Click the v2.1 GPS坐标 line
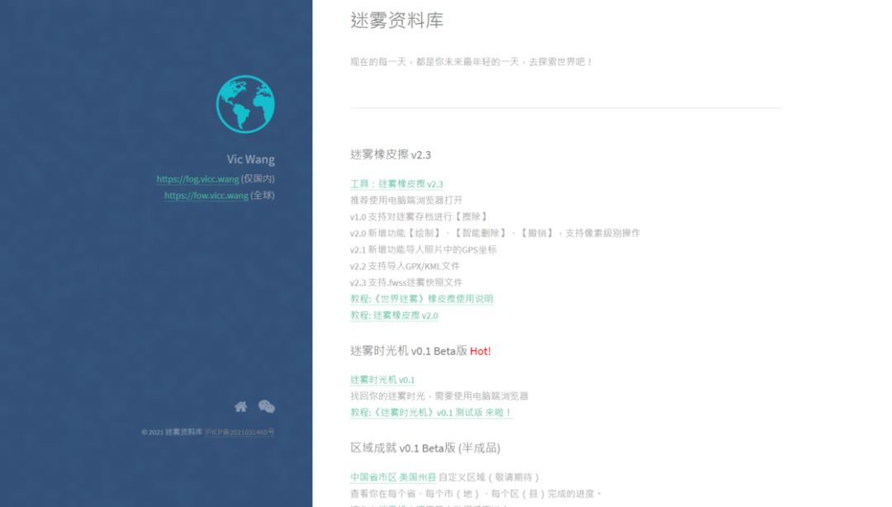 (423, 250)
